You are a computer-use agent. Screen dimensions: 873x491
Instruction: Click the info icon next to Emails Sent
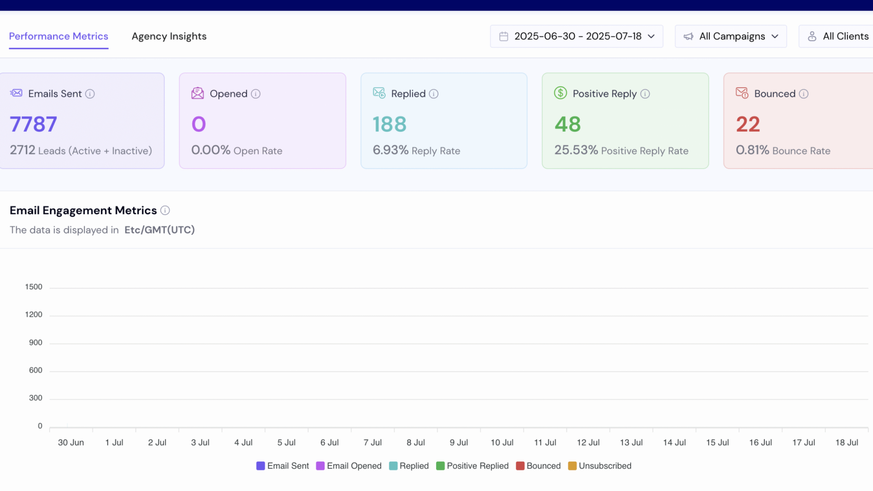point(90,94)
